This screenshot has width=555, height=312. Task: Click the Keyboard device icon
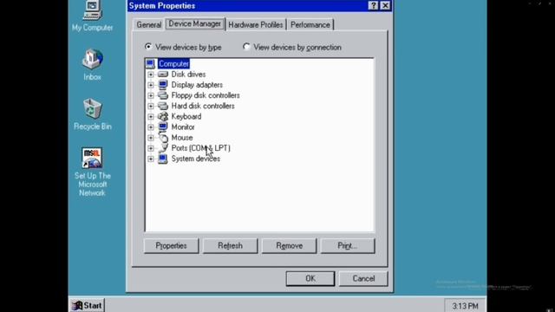click(x=163, y=116)
